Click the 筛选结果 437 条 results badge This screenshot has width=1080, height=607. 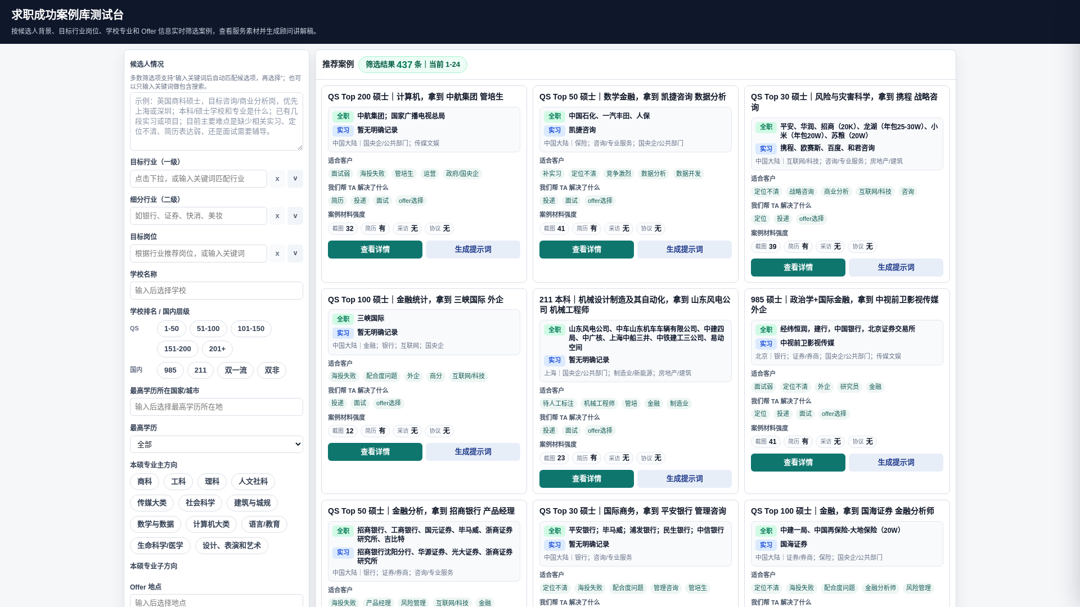(x=413, y=65)
